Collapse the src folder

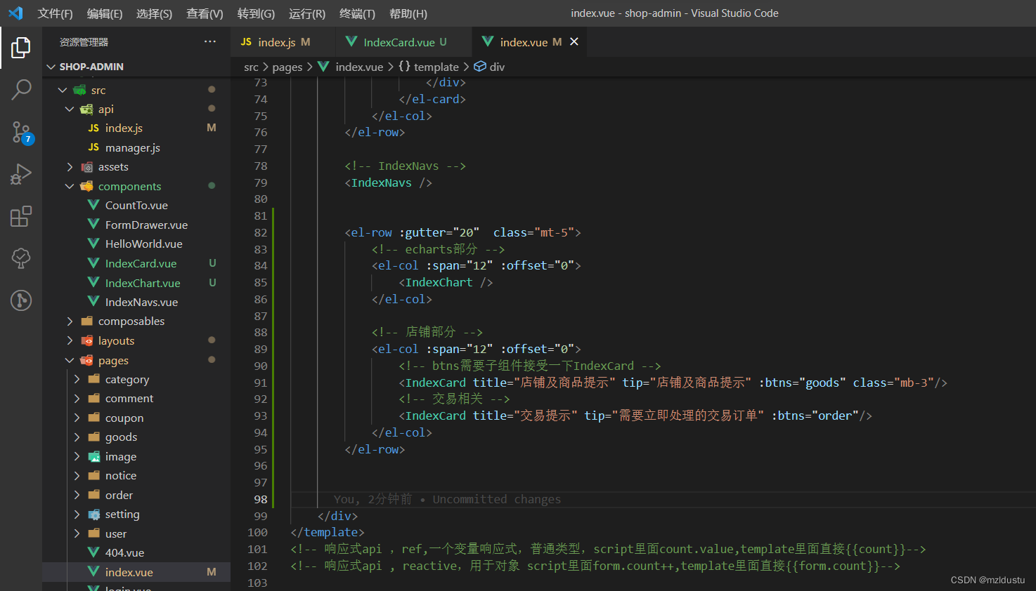pos(63,90)
